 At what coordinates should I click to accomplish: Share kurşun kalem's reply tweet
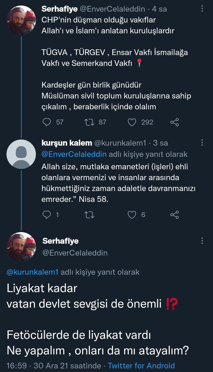pyautogui.click(x=175, y=215)
